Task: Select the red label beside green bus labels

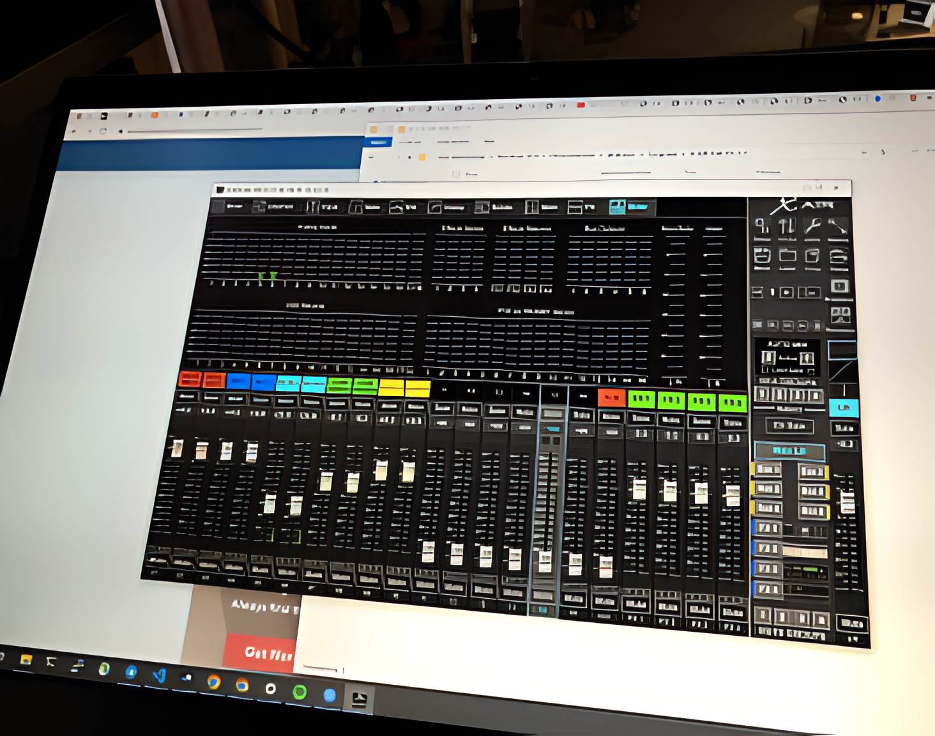Action: (612, 397)
